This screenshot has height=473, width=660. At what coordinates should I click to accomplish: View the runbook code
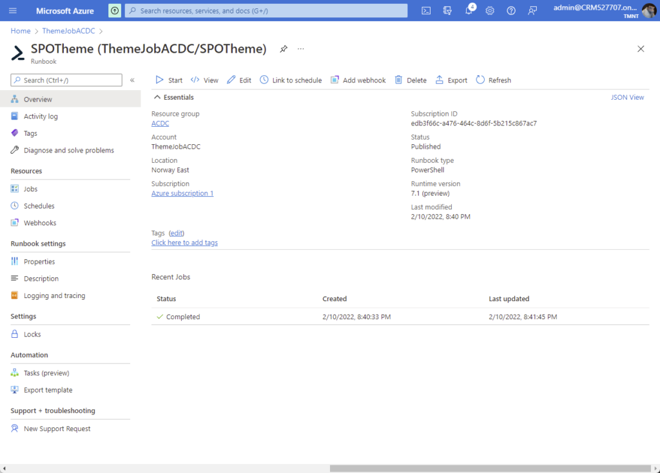[x=204, y=80]
